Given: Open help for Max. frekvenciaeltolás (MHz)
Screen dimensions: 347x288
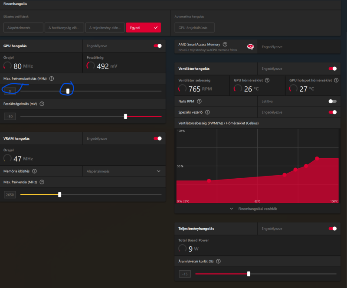Looking at the screenshot, I should click(52, 79).
